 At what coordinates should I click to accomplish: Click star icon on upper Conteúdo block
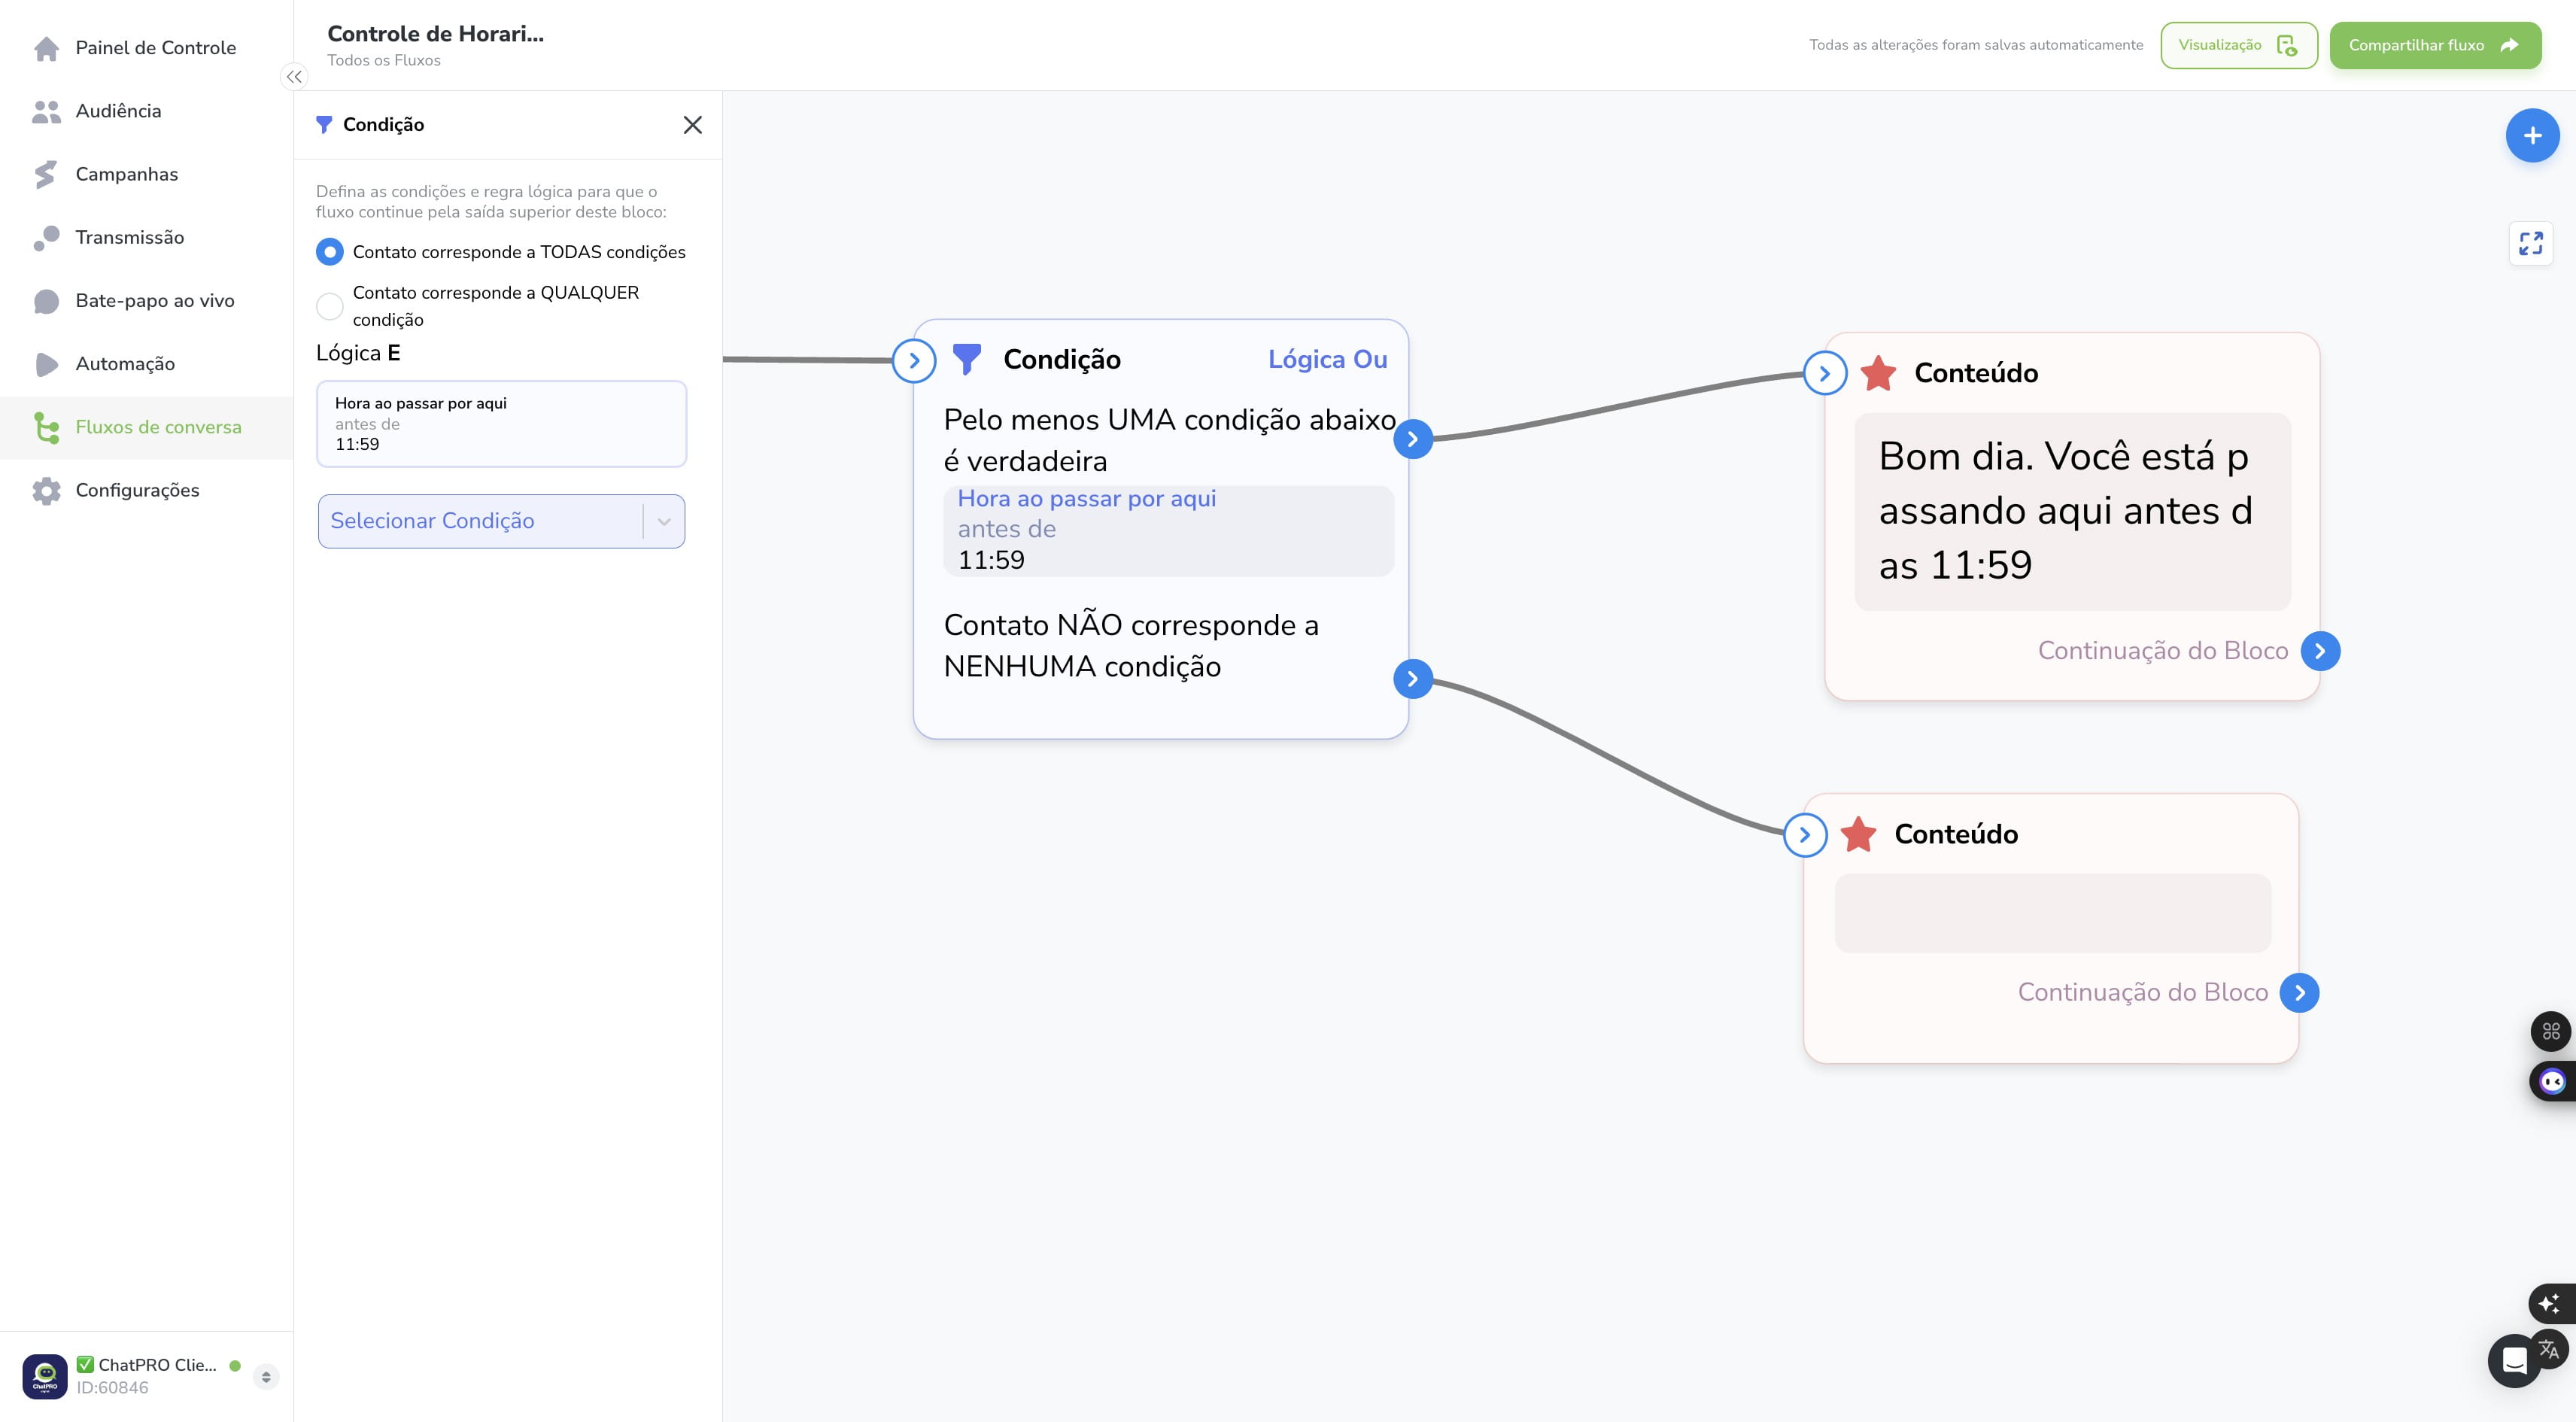[x=1878, y=373]
